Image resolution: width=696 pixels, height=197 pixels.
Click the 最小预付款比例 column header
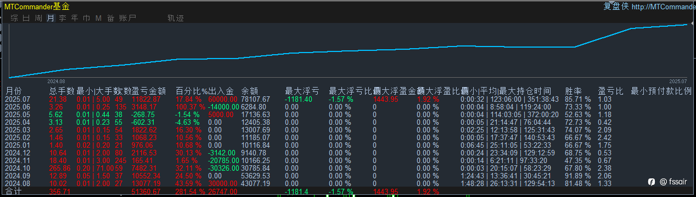tap(661, 90)
